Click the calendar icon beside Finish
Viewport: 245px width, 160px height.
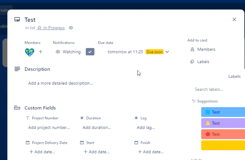point(136,142)
